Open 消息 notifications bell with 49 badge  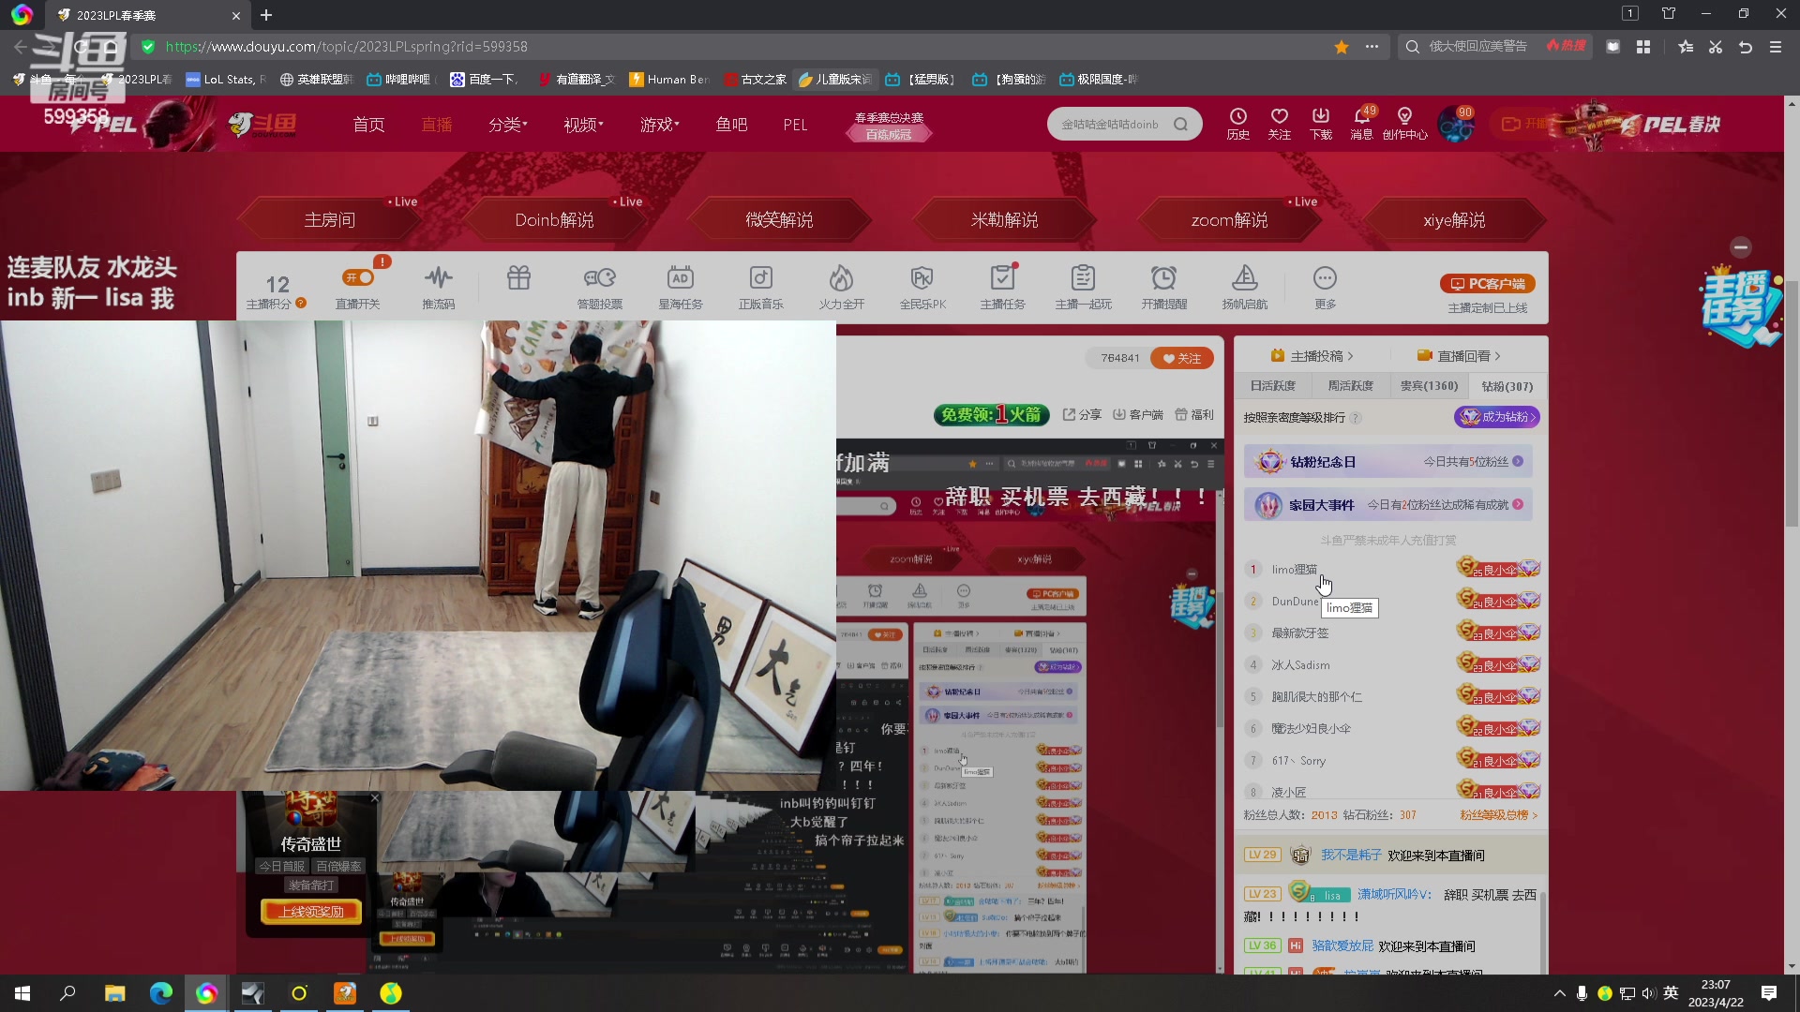pos(1361,123)
